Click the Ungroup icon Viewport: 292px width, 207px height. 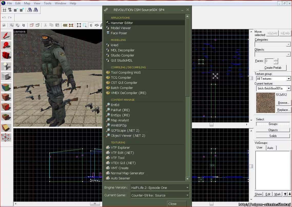click(x=18, y=25)
